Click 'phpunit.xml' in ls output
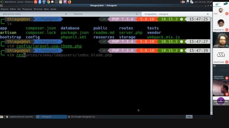Screen dimensions: 229x128 click(x=73, y=37)
